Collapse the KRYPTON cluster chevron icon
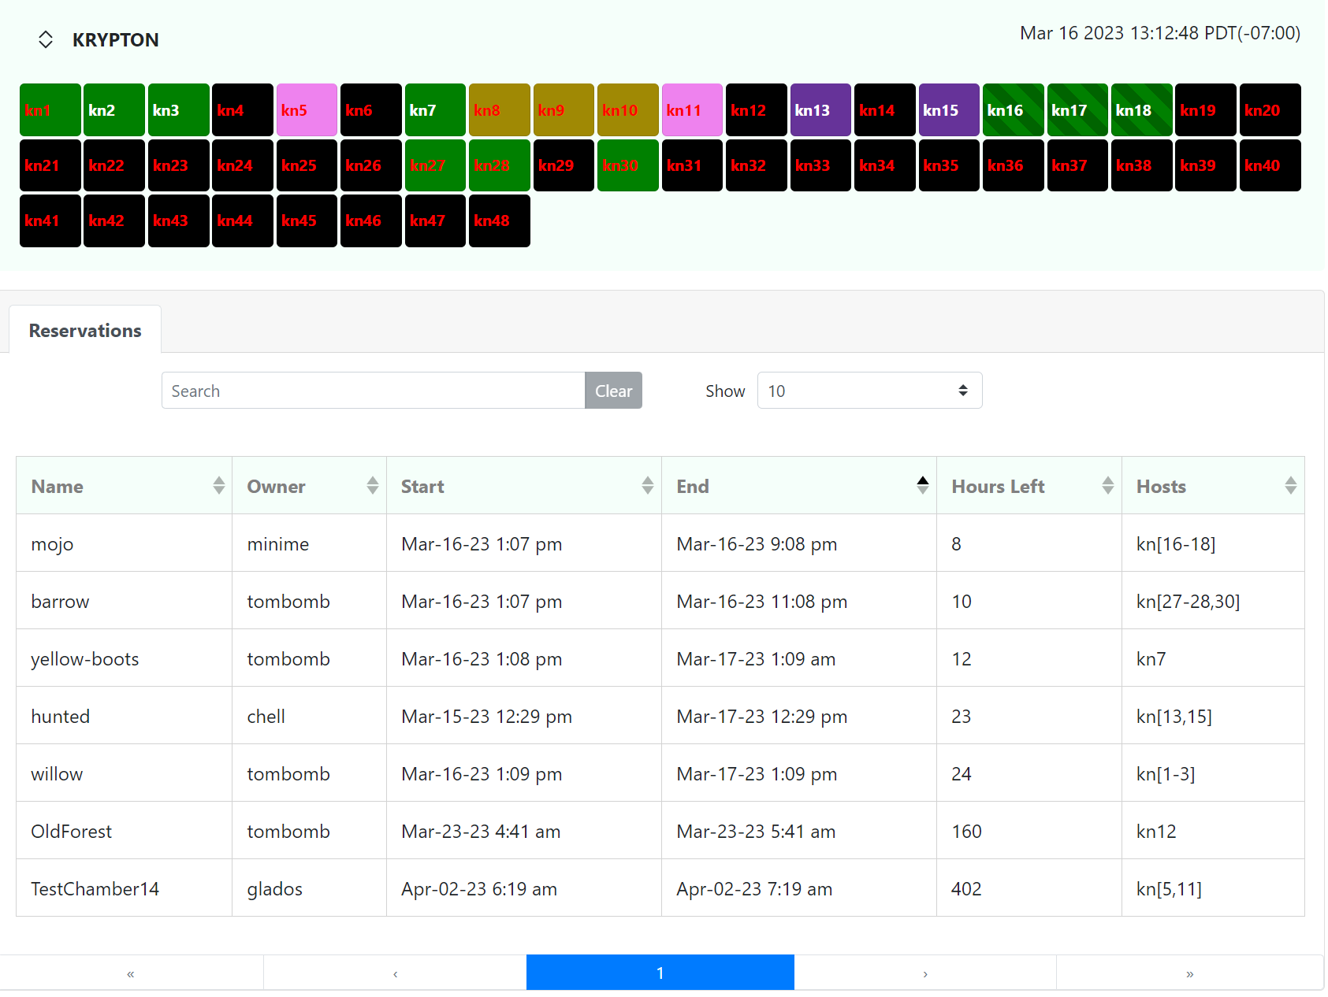Viewport: 1328px width, 997px height. point(46,39)
